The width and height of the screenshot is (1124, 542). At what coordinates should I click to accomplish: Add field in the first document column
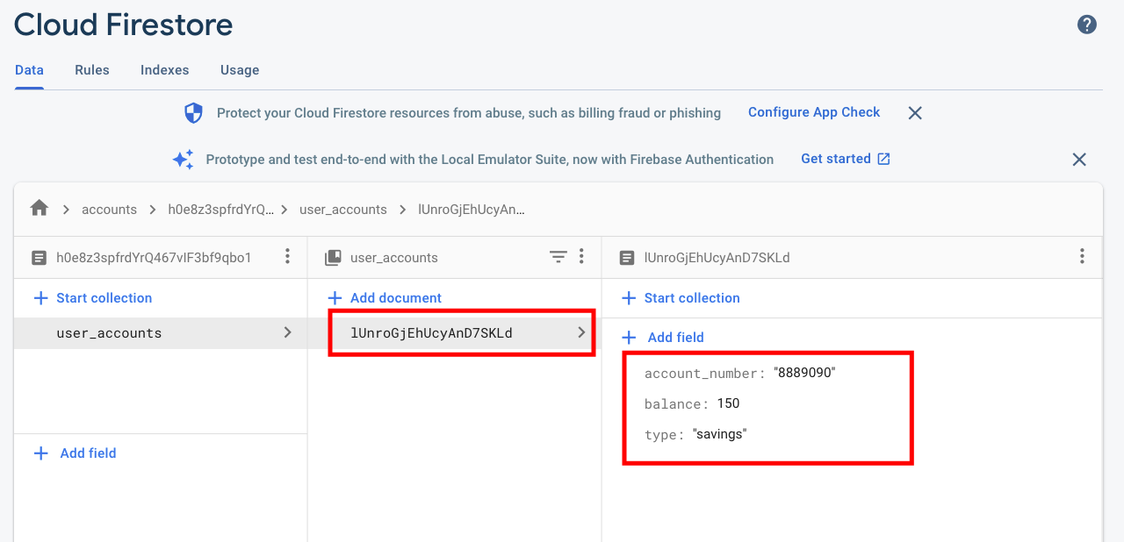tap(75, 453)
